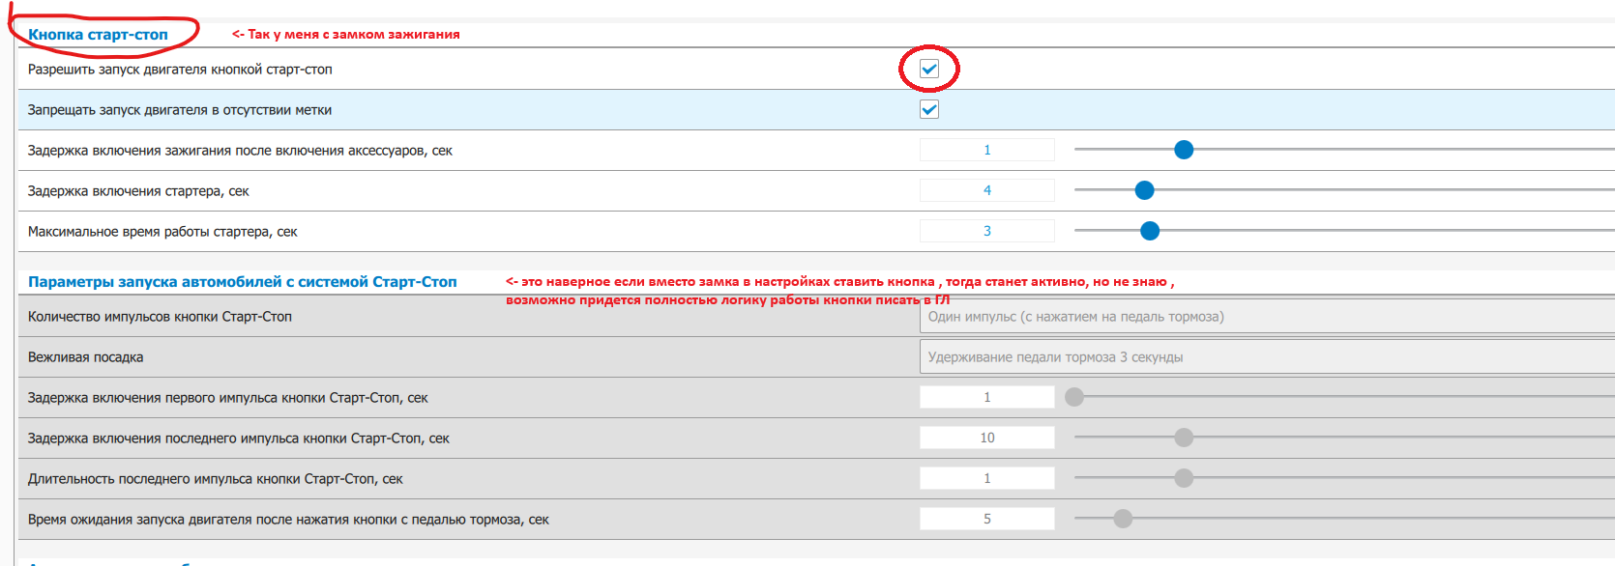Click the maximum starter run time slider handle
The height and width of the screenshot is (566, 1615).
pos(1150,231)
